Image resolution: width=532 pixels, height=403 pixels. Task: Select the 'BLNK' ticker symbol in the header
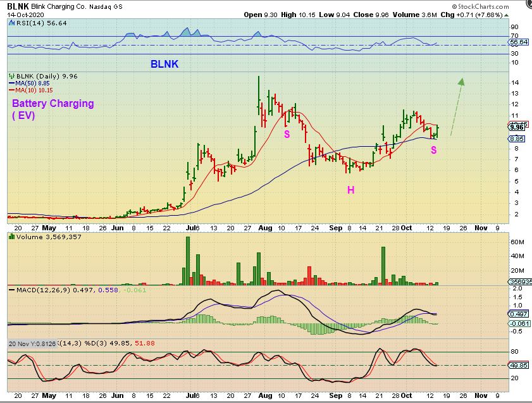[x=18, y=6]
